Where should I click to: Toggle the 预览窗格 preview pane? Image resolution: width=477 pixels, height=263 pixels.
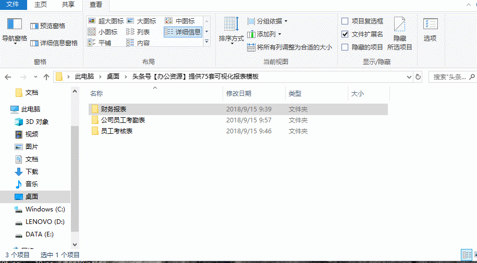tap(48, 26)
